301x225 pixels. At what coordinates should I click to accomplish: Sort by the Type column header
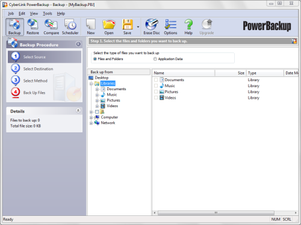[265, 73]
